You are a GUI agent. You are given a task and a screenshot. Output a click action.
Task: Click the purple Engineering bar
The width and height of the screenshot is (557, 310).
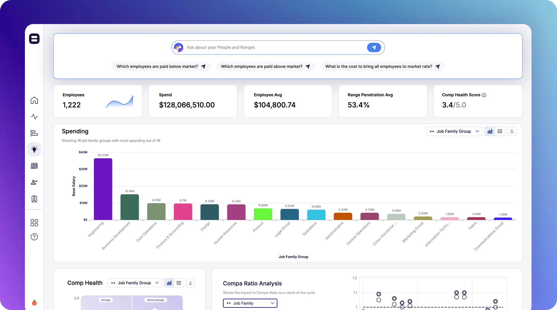tap(103, 189)
